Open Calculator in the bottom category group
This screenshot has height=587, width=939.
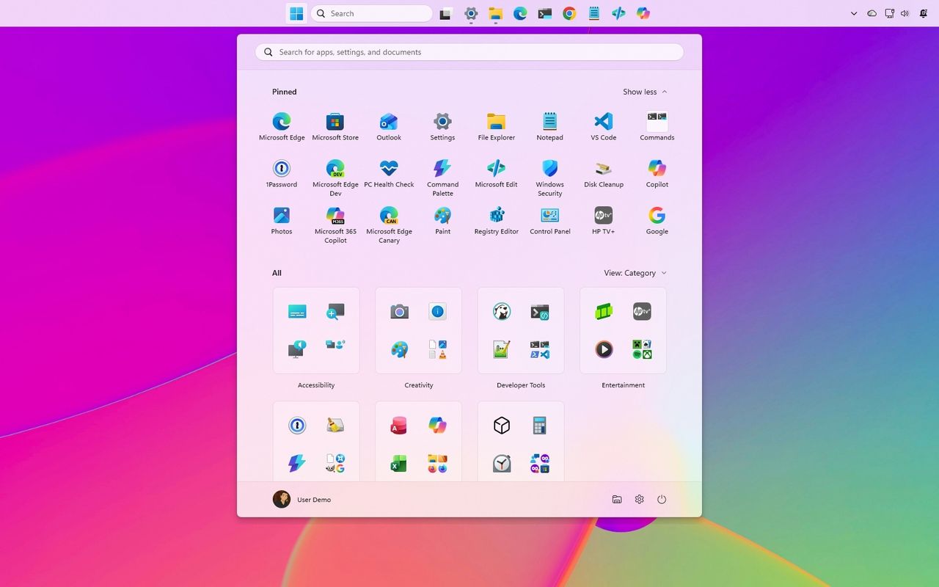click(540, 426)
